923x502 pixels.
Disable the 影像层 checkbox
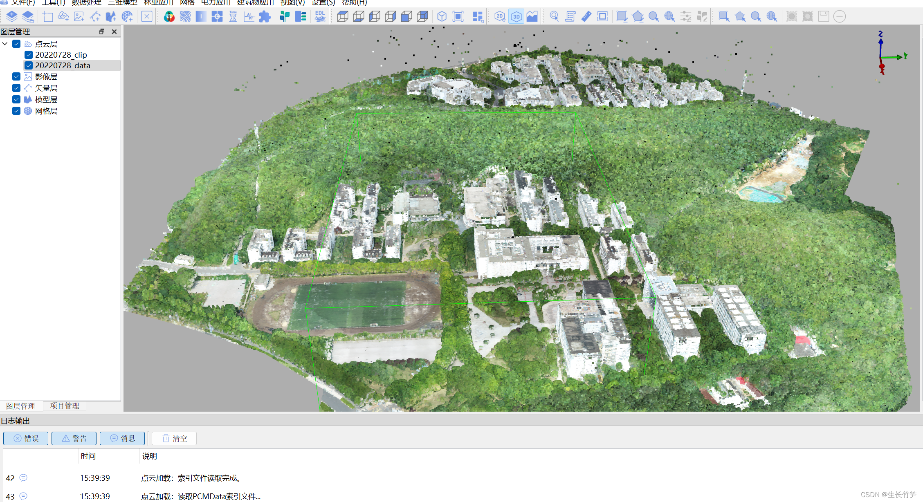[x=16, y=76]
